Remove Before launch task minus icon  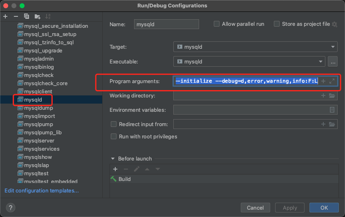click(x=126, y=169)
